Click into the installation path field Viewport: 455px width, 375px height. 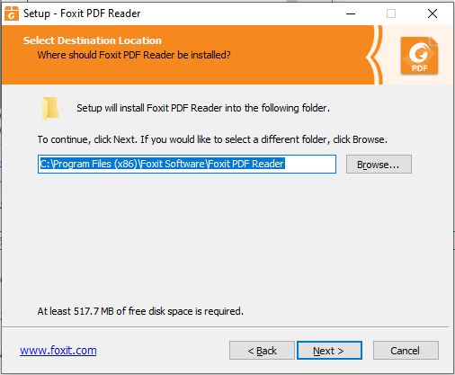point(187,164)
